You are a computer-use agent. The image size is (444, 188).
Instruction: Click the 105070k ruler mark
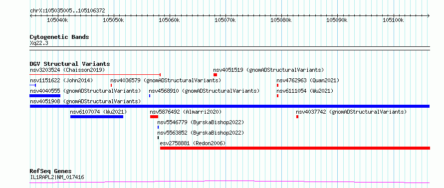(225, 20)
